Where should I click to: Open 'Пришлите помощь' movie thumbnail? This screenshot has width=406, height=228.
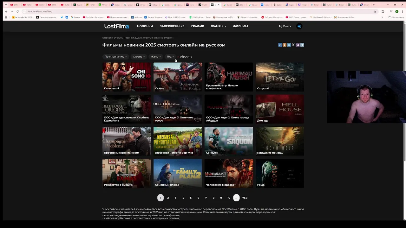pyautogui.click(x=280, y=141)
